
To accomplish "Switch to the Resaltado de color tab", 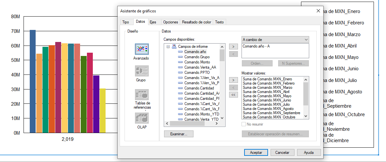I will [x=196, y=22].
